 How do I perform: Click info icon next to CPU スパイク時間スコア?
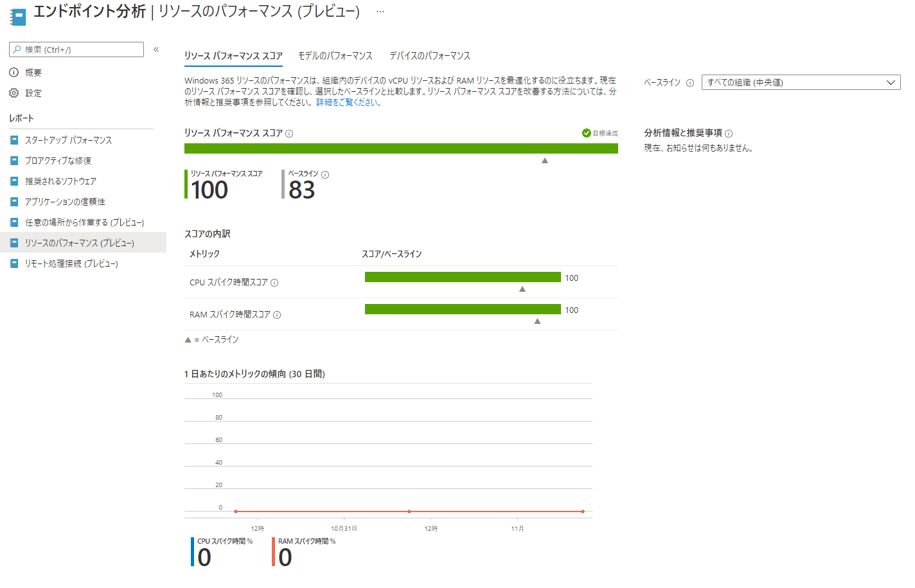click(x=274, y=283)
